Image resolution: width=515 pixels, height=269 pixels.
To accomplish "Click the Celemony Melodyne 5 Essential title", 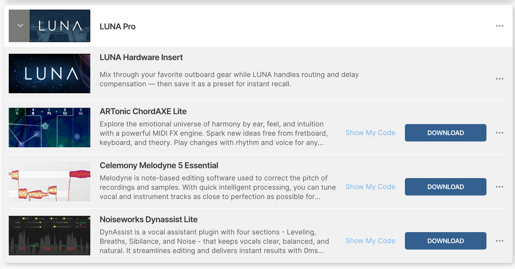I will pos(159,165).
